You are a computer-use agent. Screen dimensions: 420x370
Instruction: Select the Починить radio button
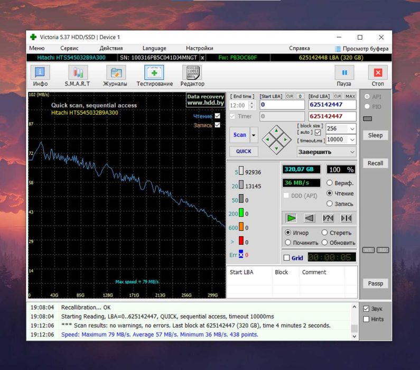tap(288, 243)
